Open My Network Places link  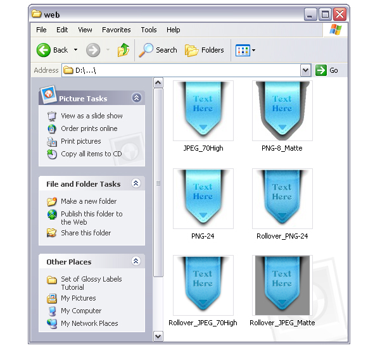[89, 323]
